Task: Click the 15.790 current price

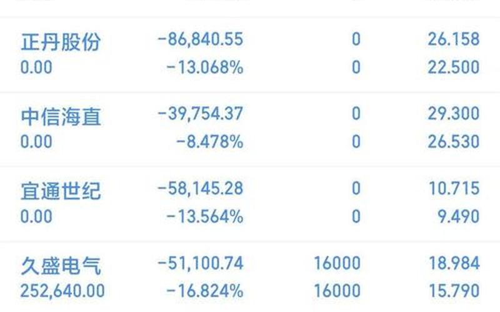Action: click(x=453, y=291)
